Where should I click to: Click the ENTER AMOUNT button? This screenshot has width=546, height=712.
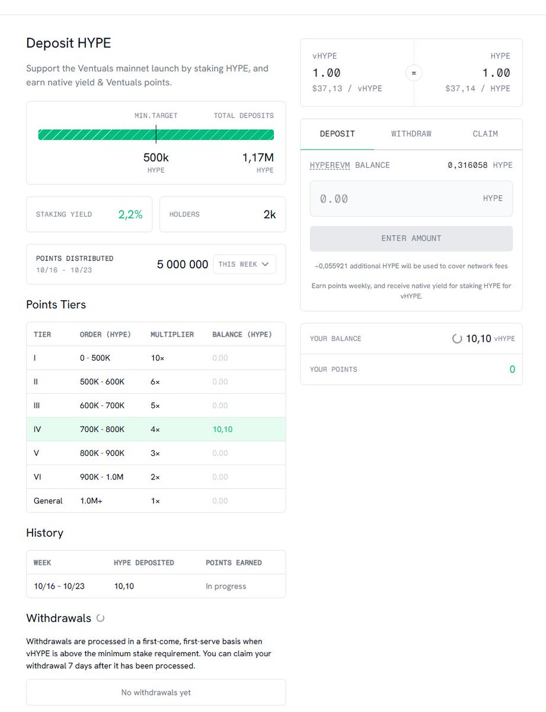click(x=411, y=239)
